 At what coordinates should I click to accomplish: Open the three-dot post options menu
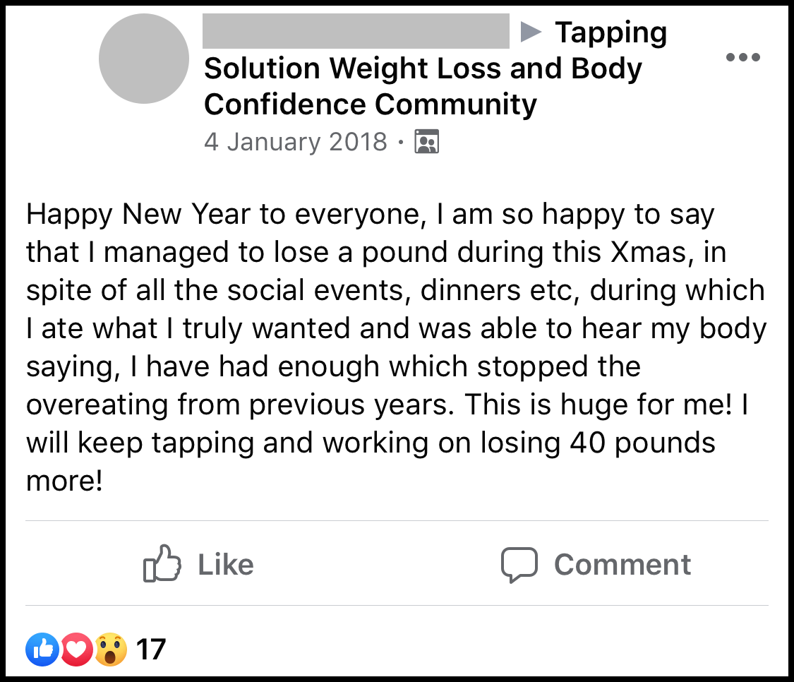pos(743,58)
